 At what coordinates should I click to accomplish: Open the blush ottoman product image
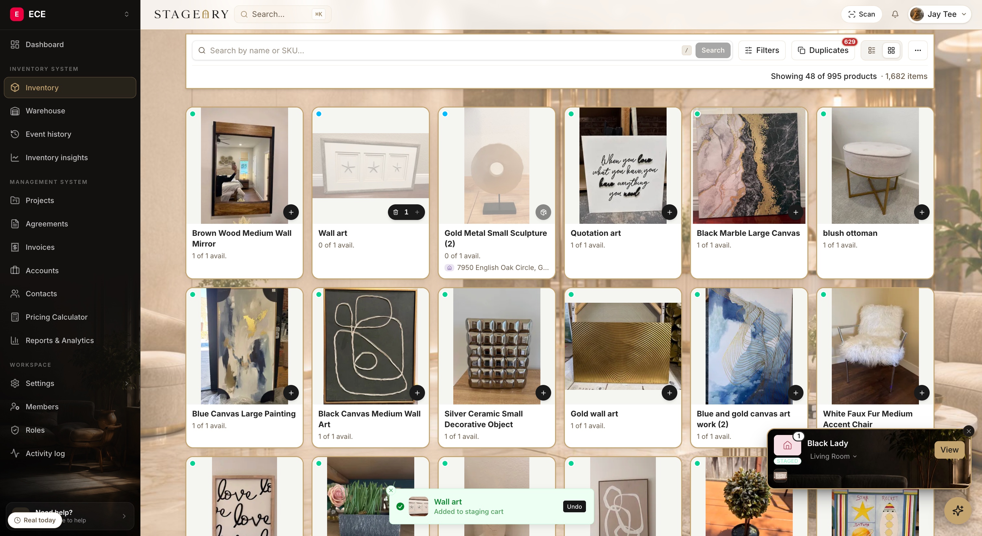coord(875,165)
